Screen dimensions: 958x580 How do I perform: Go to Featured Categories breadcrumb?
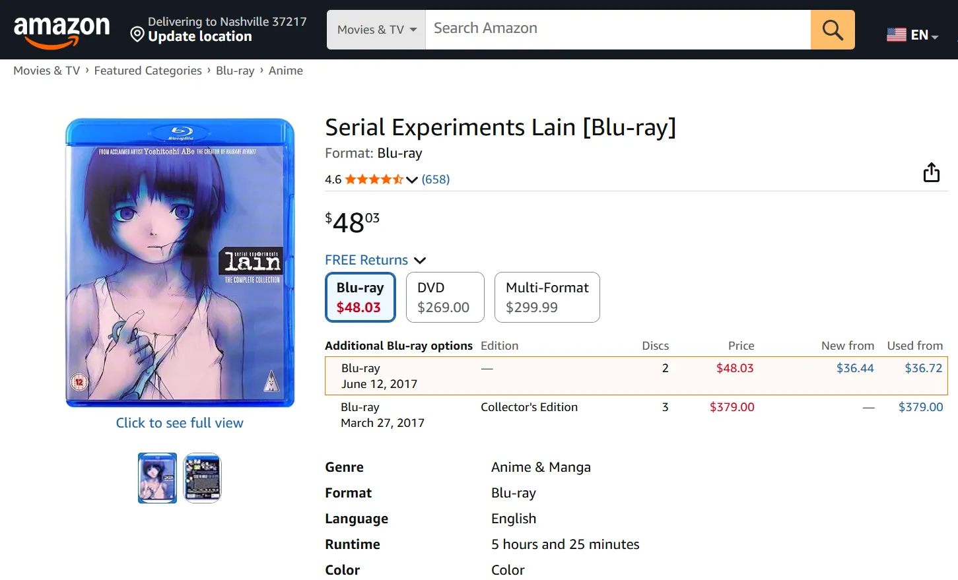(148, 71)
